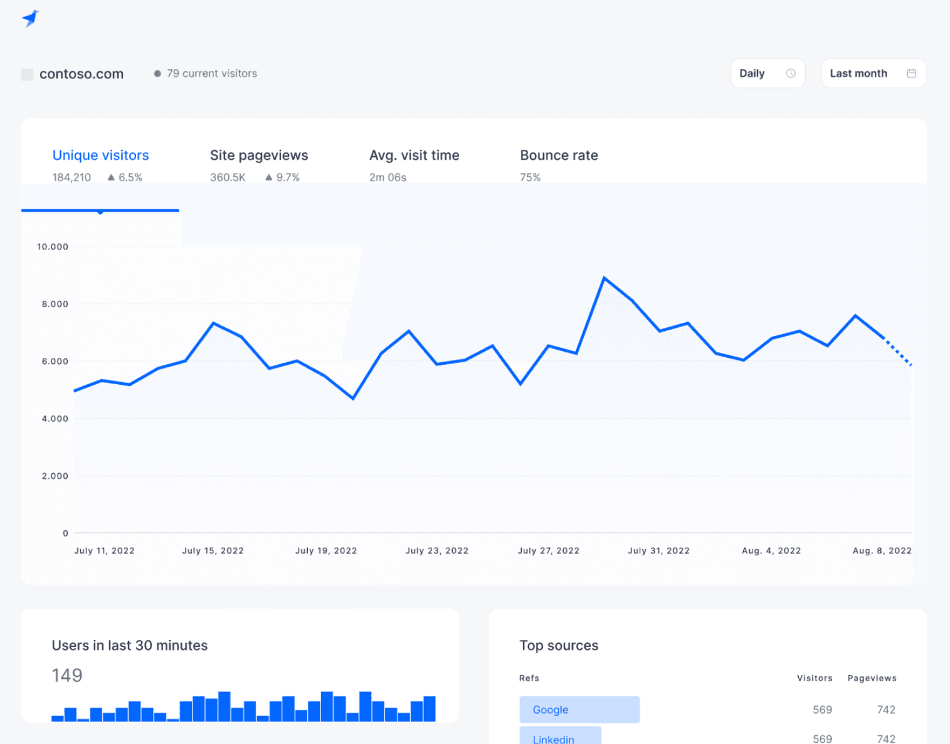Click the July 11, 2022 axis label
Image resolution: width=950 pixels, height=744 pixels.
pos(104,550)
